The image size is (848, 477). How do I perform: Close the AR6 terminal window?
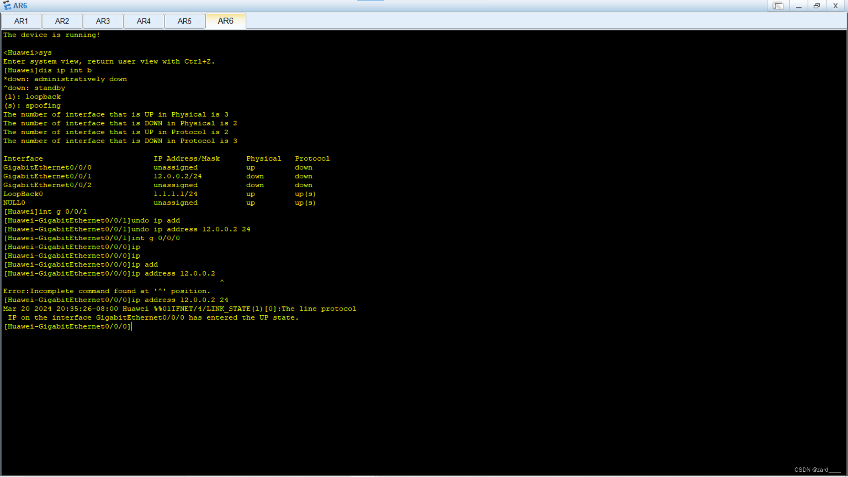[836, 6]
